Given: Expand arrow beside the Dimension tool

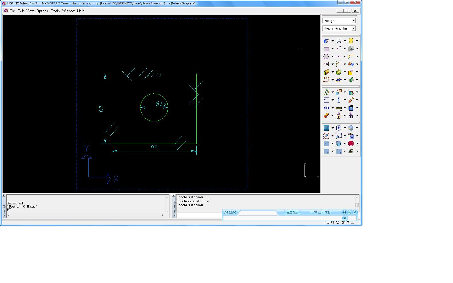Looking at the screenshot, I should tap(333, 64).
